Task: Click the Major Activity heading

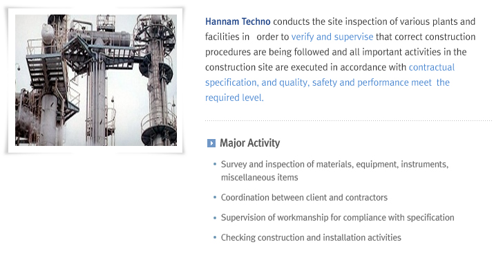Action: tap(250, 143)
